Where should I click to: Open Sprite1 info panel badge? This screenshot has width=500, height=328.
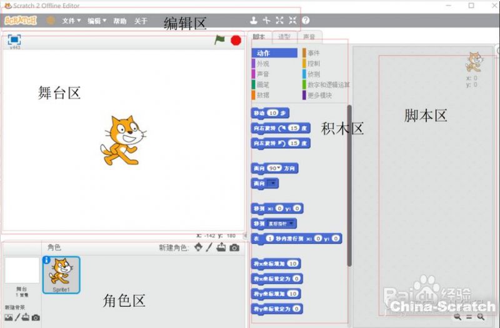(46, 260)
